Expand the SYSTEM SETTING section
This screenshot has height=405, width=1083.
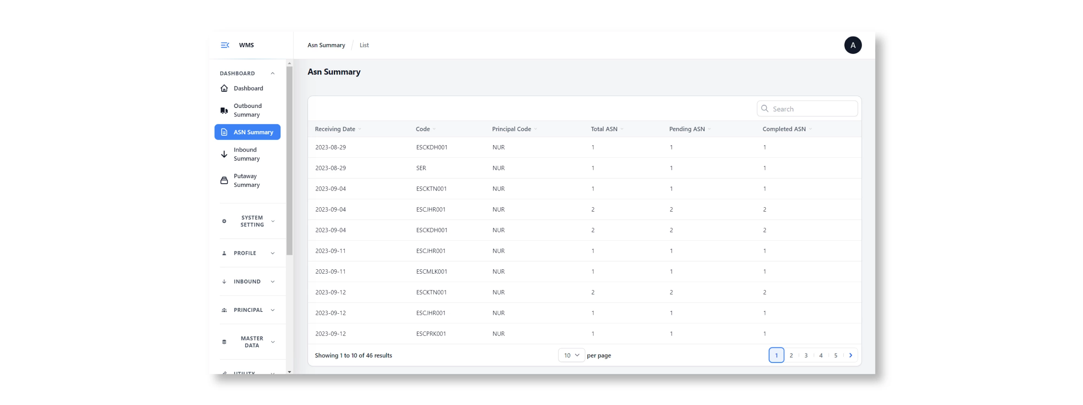(x=248, y=221)
